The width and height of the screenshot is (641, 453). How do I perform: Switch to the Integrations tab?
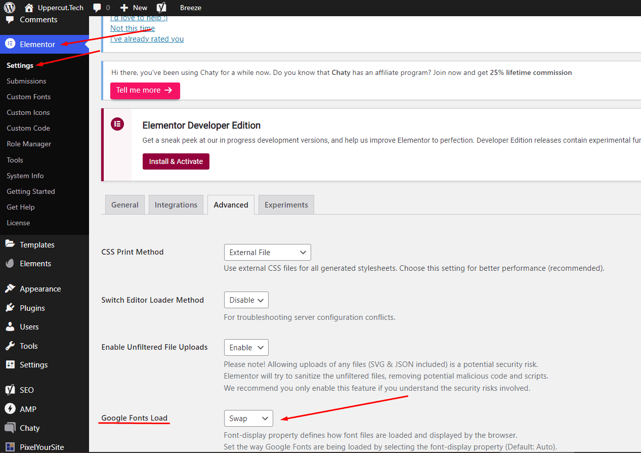pyautogui.click(x=176, y=204)
